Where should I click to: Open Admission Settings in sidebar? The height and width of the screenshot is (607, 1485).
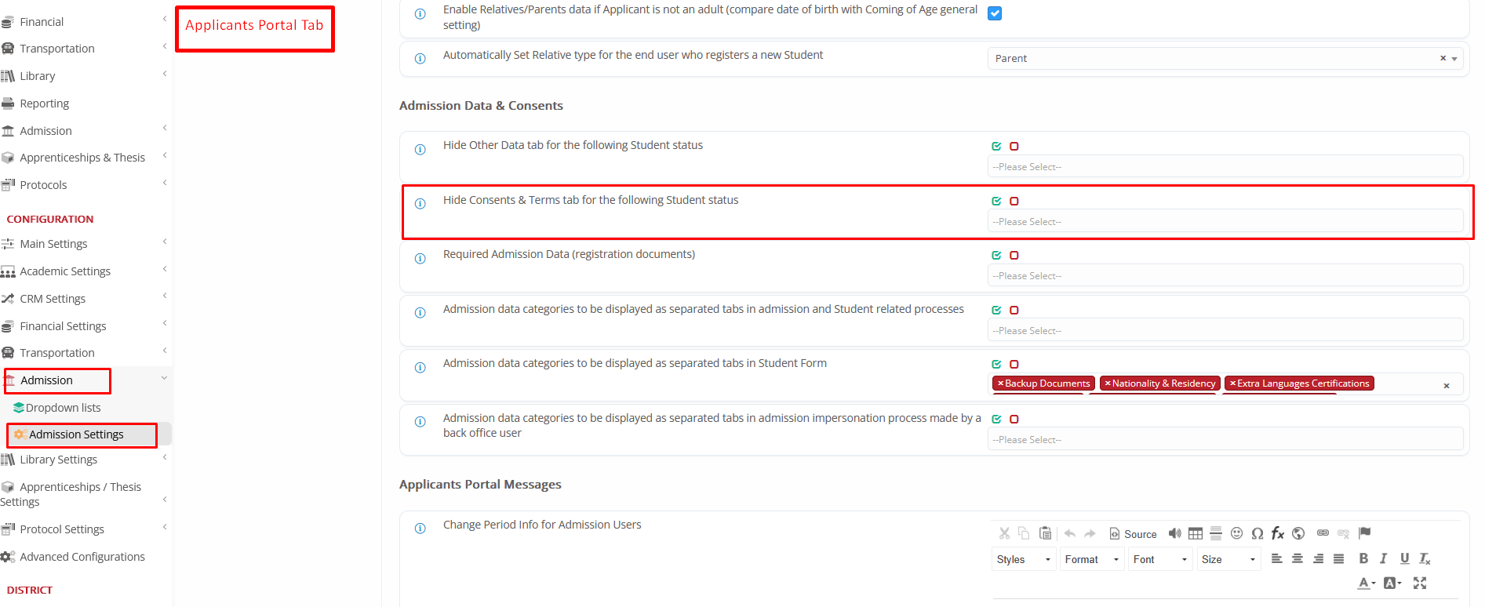pos(76,434)
